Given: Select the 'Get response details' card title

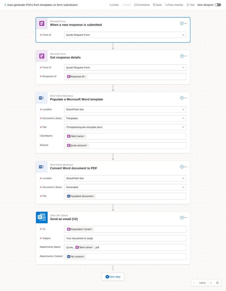Looking at the screenshot, I should coord(65,57).
